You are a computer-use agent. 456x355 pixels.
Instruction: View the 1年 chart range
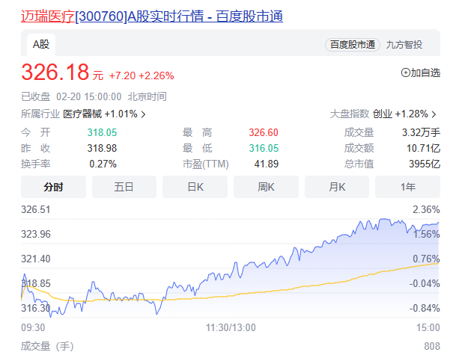(407, 187)
